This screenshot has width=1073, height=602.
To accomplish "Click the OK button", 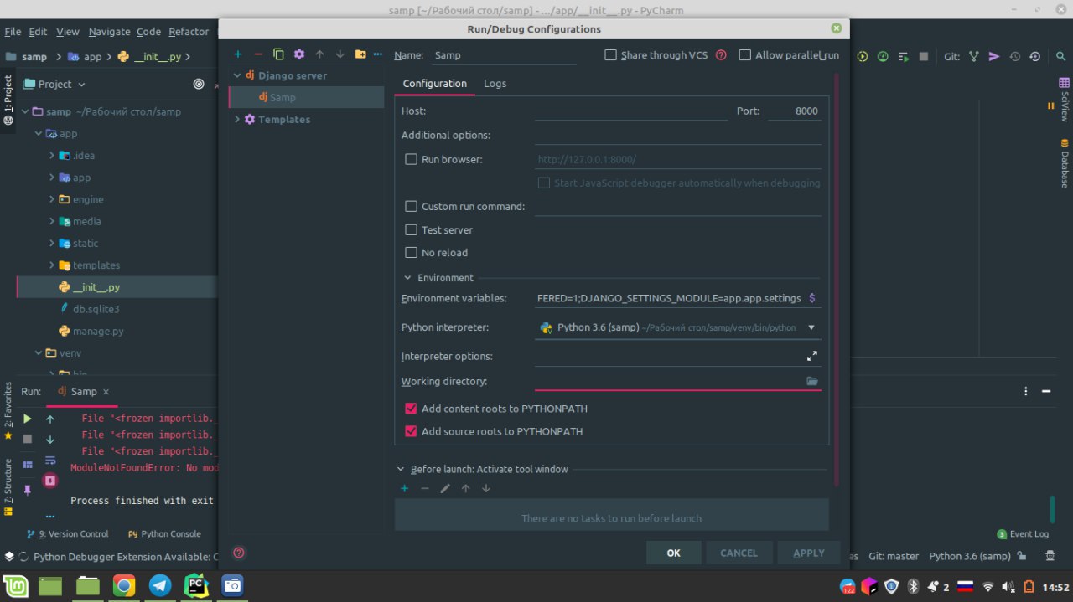I will point(673,553).
